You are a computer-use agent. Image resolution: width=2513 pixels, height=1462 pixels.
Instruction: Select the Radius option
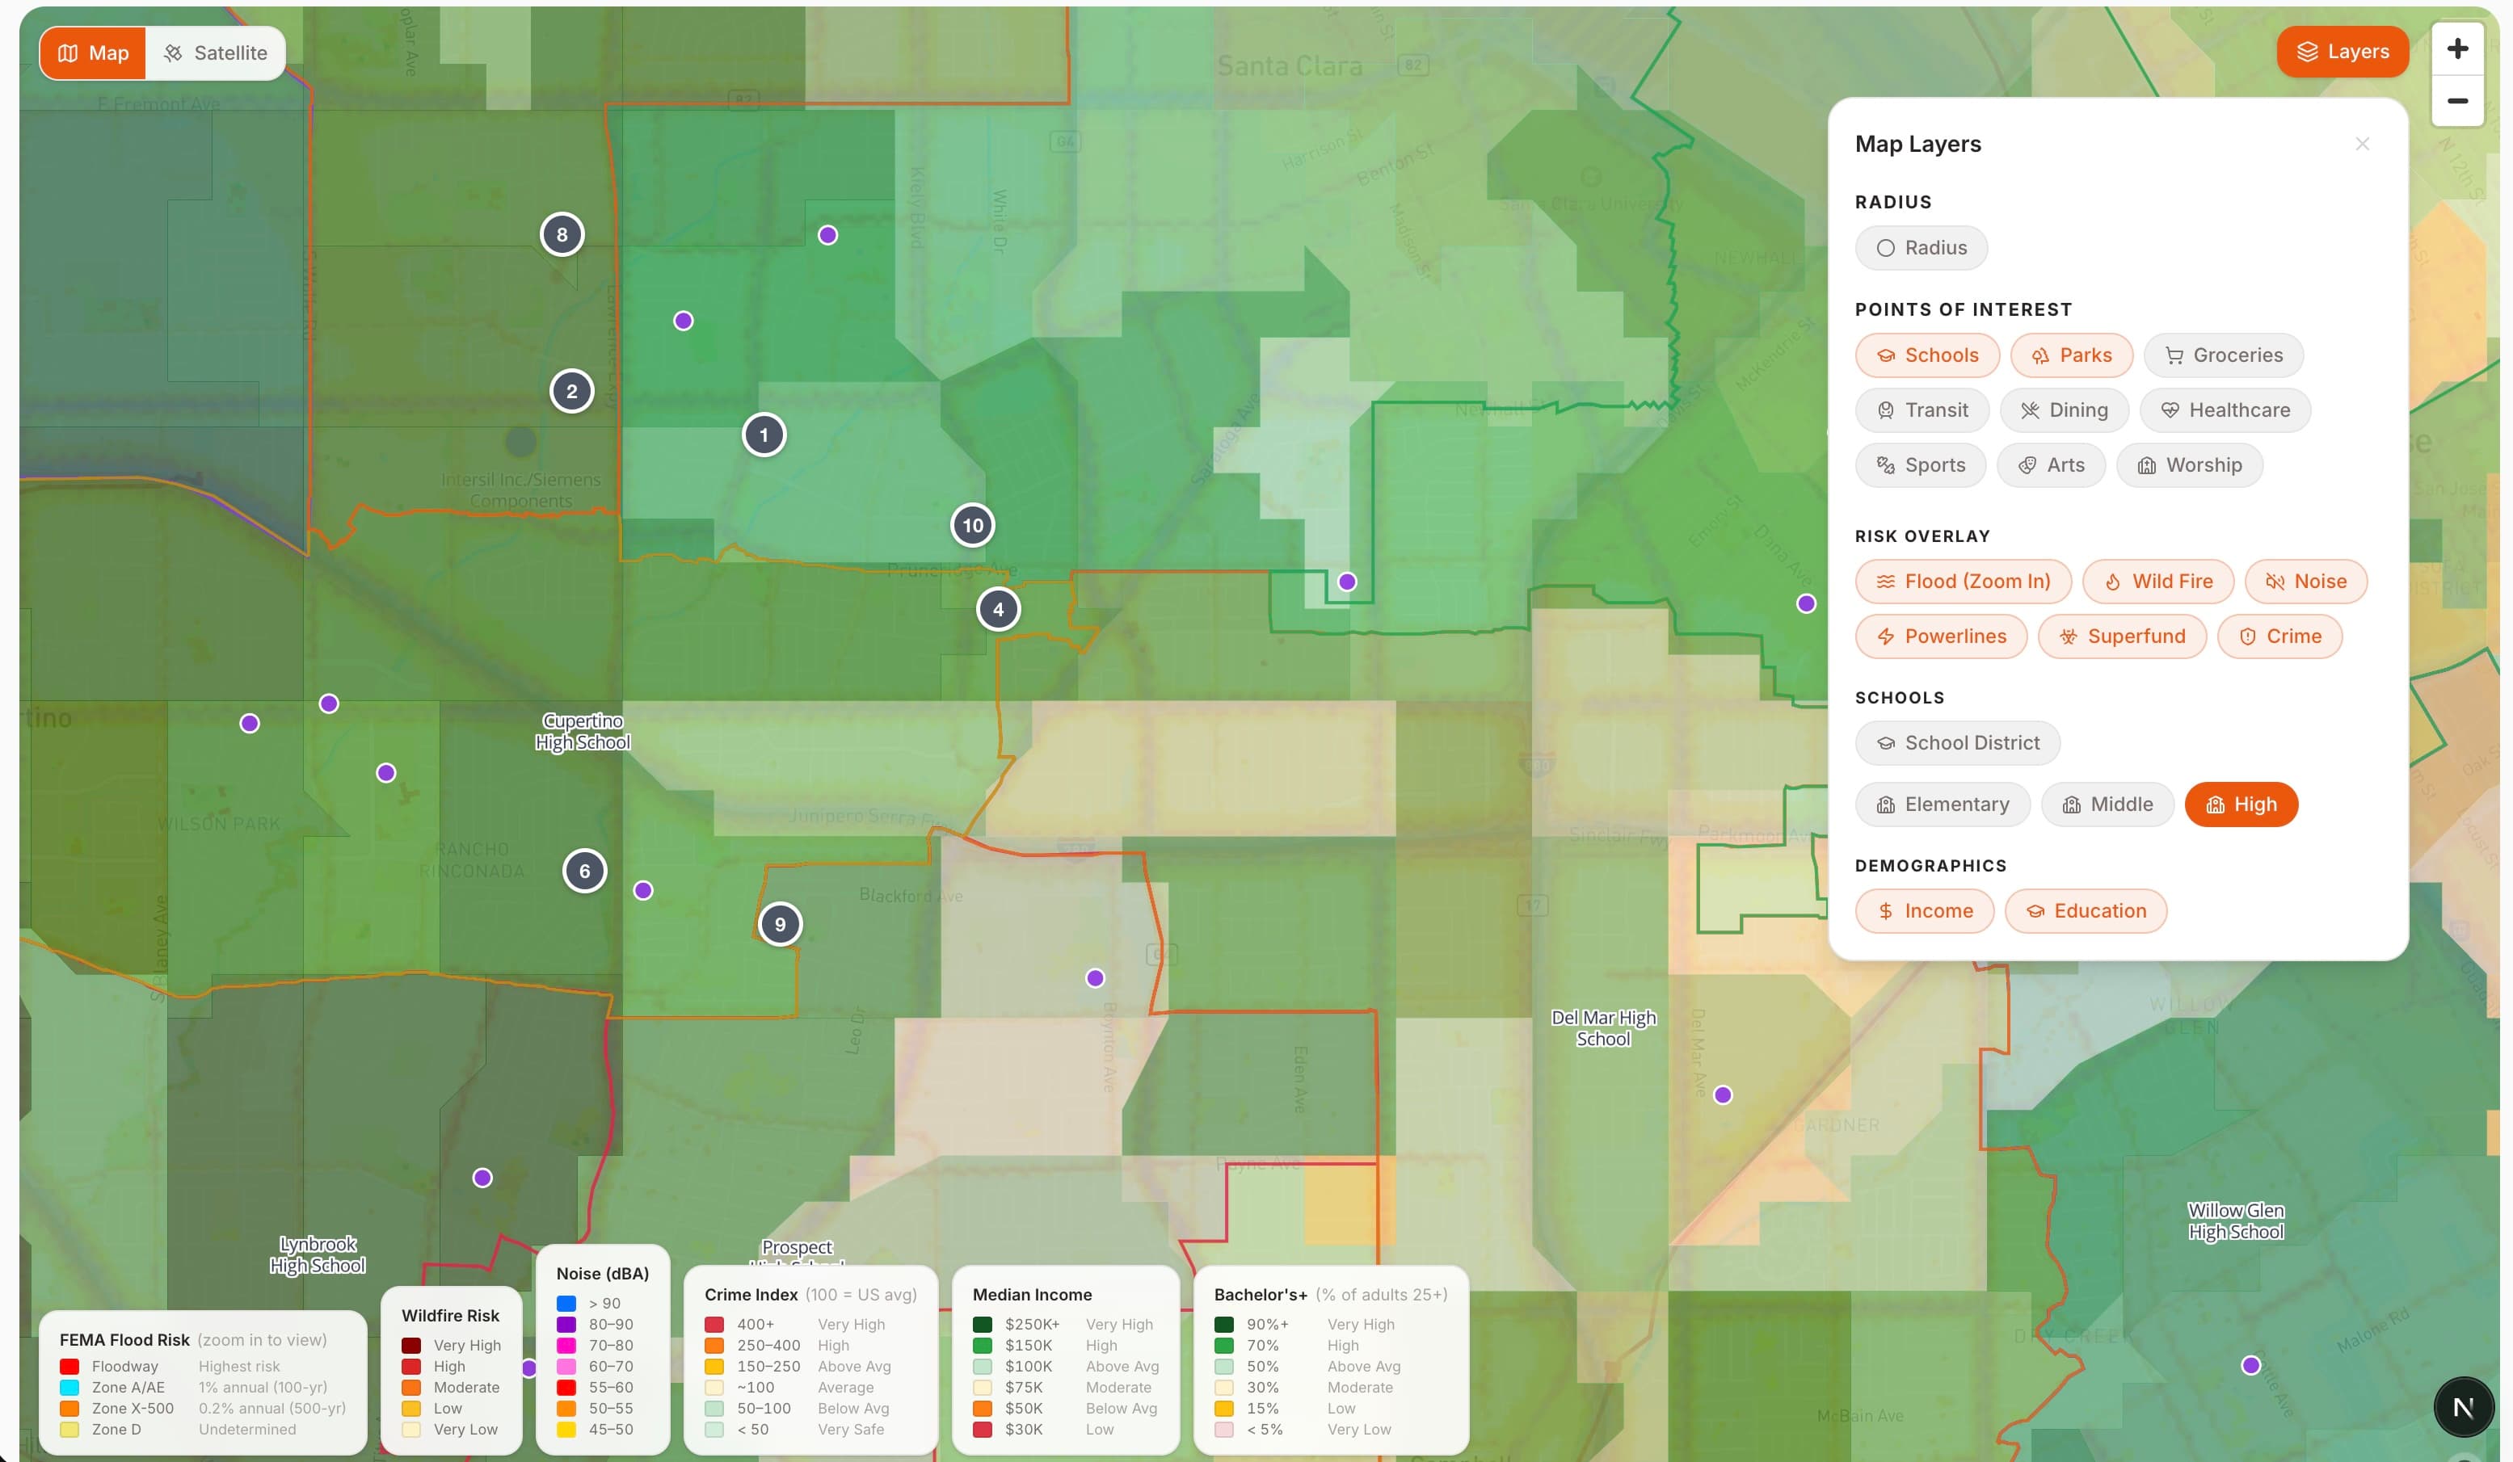1921,247
